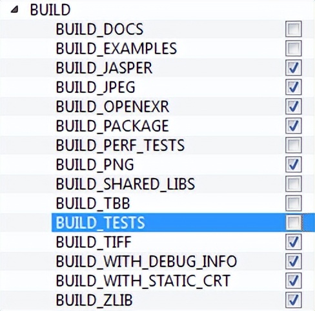
Task: Disable the BUILD_WITH_DEBUG_INFO checkbox
Action: pyautogui.click(x=294, y=261)
